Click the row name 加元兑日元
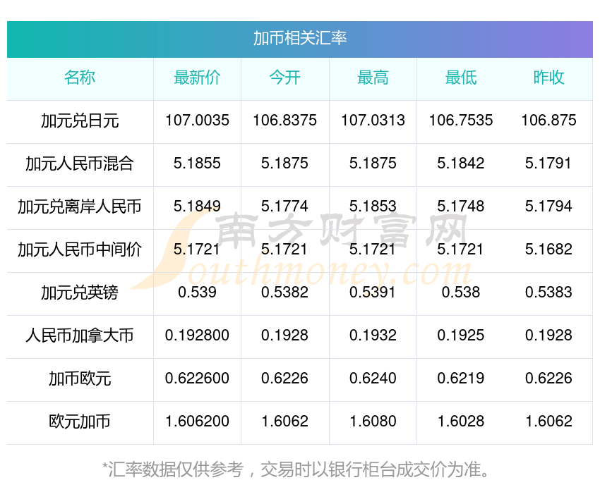The image size is (600, 492). (x=80, y=121)
